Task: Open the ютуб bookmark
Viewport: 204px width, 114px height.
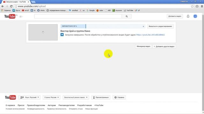Action: point(25,10)
